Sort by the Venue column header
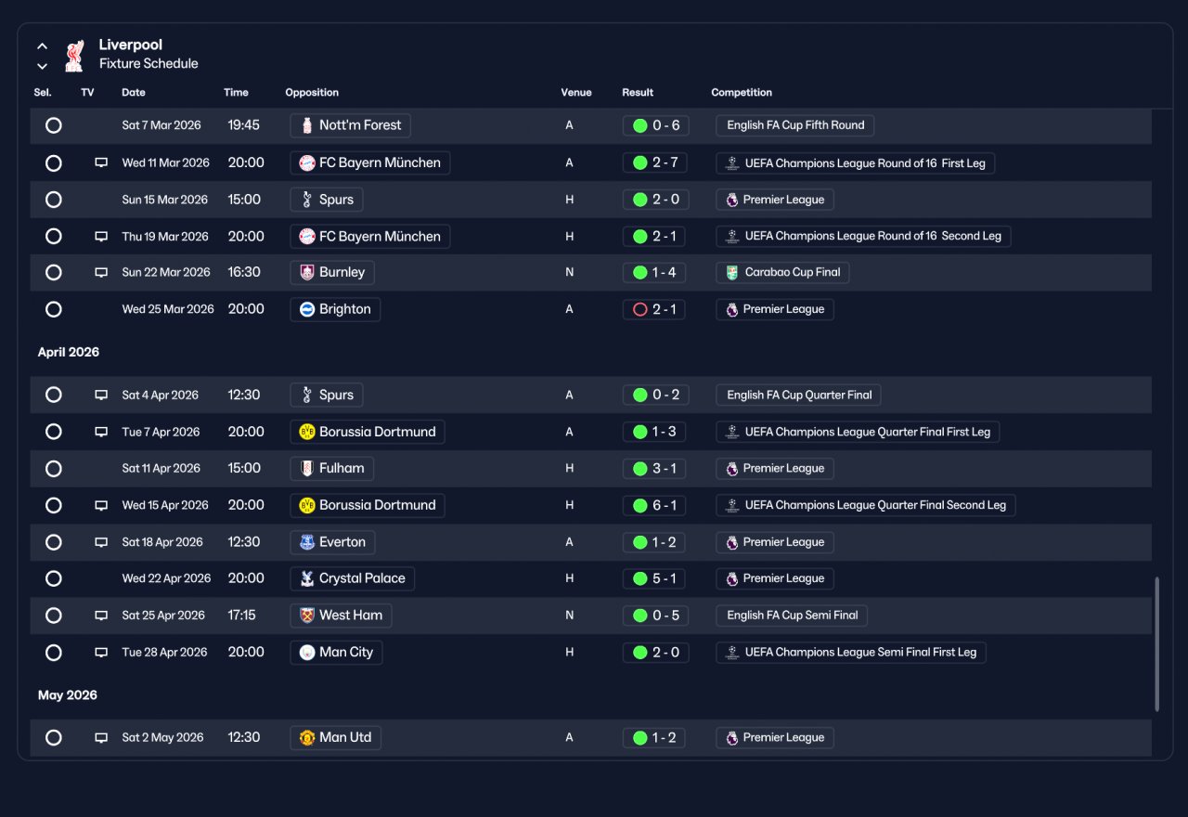The width and height of the screenshot is (1188, 817). [x=576, y=93]
